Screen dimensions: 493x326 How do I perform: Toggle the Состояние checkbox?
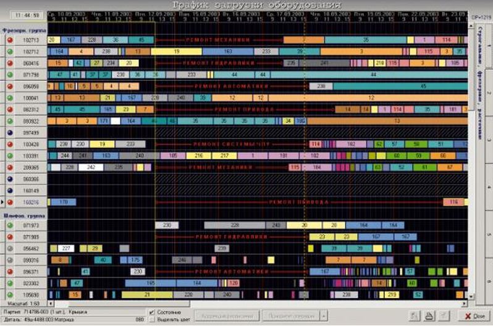153,312
